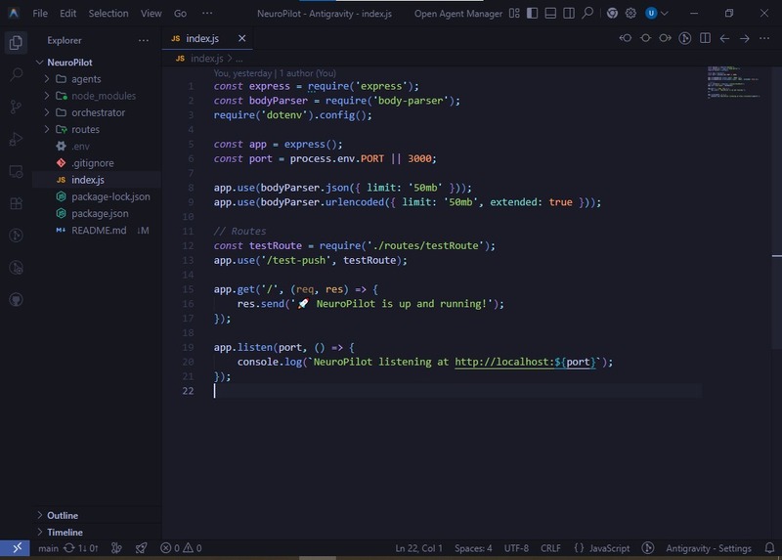This screenshot has width=782, height=560.
Task: Open notifications bell in status bar
Action: click(769, 548)
